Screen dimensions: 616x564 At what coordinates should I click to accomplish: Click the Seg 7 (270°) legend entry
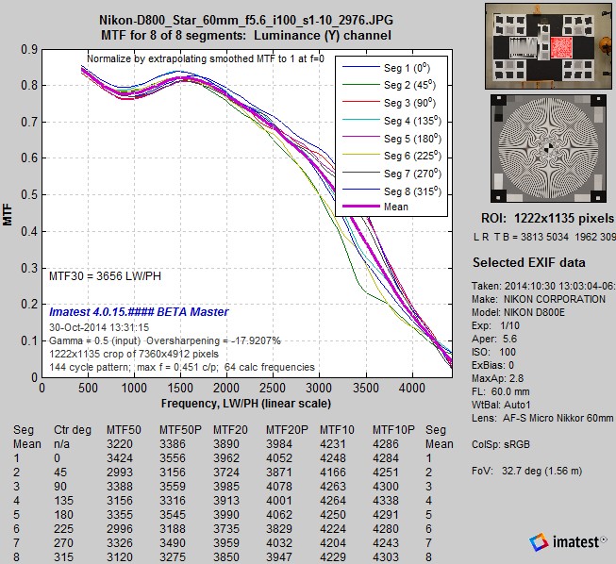(x=391, y=174)
